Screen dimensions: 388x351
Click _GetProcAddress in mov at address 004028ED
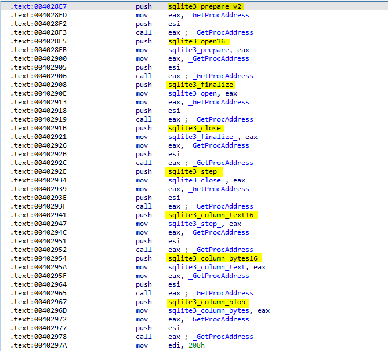coord(222,15)
